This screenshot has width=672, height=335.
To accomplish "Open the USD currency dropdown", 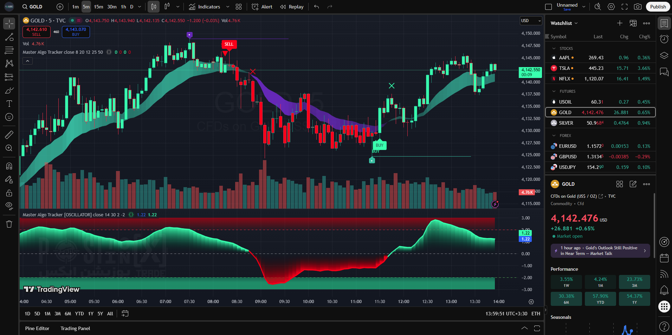I will point(531,21).
